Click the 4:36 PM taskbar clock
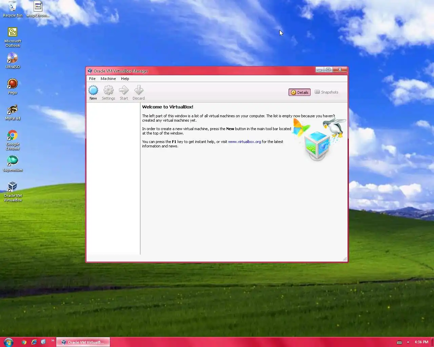Image resolution: width=434 pixels, height=347 pixels. point(421,342)
